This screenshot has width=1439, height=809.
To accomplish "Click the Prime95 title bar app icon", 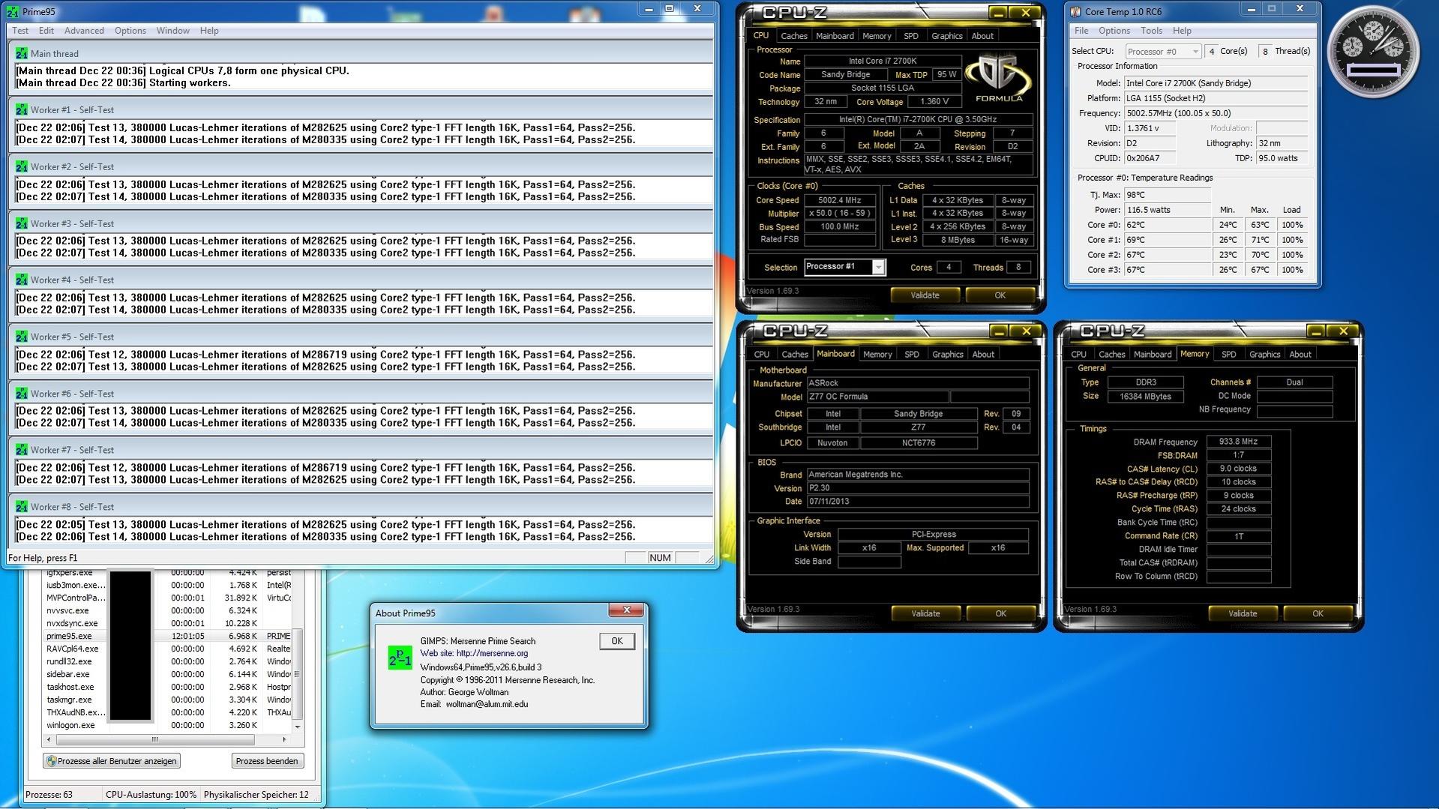I will pos(12,11).
